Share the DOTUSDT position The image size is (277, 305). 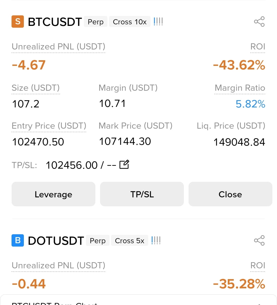(x=259, y=240)
